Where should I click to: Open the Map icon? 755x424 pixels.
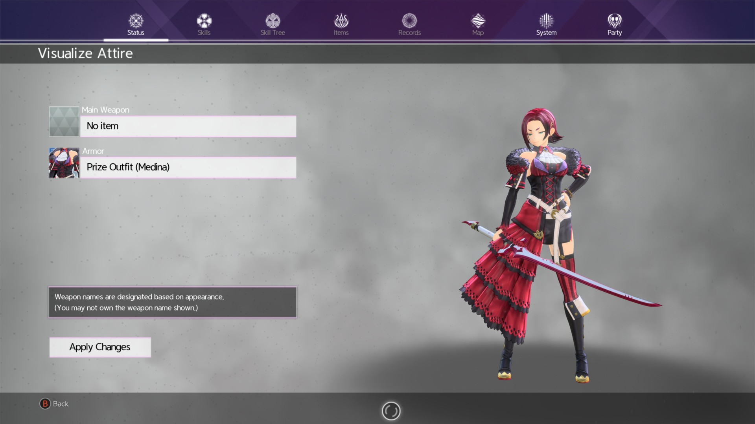point(478,20)
